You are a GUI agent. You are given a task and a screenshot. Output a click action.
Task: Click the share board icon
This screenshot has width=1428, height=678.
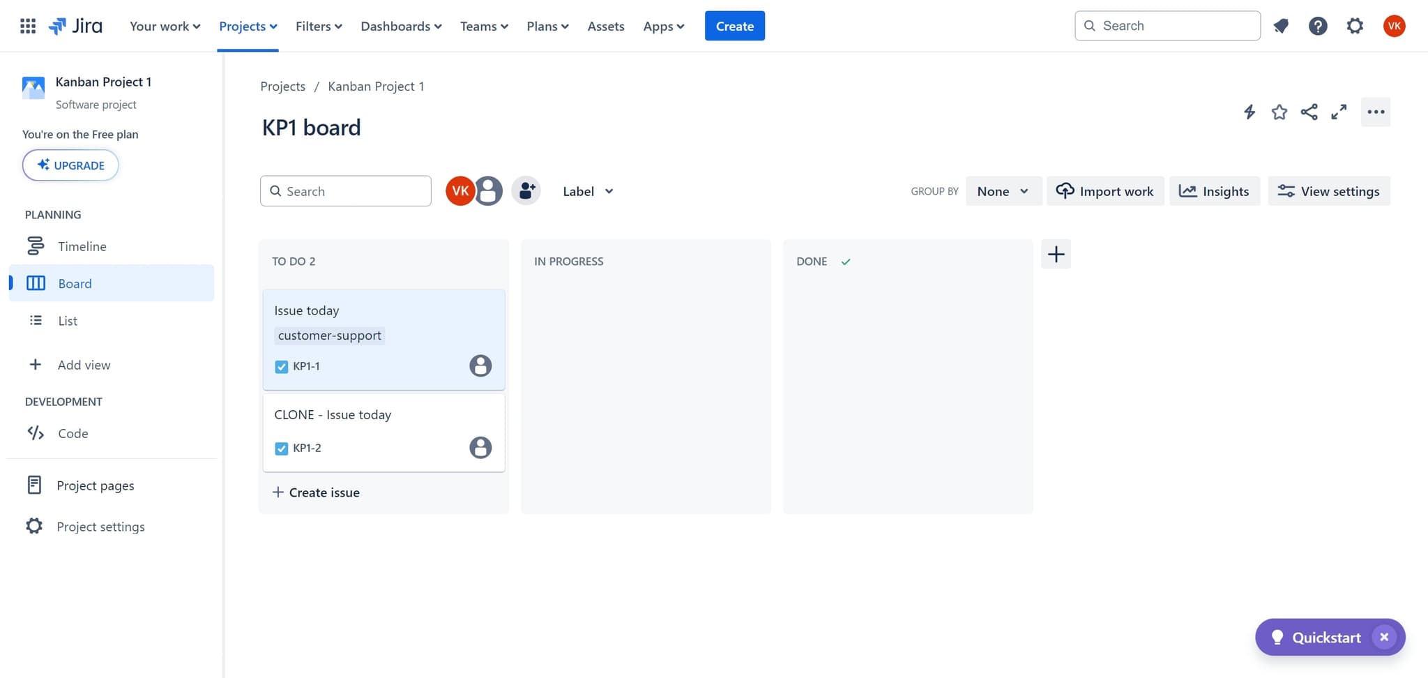click(1309, 112)
